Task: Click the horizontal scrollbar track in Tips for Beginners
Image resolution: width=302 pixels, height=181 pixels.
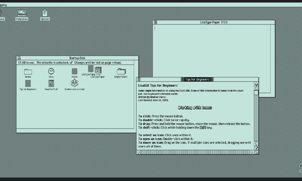Action: pyautogui.click(x=195, y=152)
